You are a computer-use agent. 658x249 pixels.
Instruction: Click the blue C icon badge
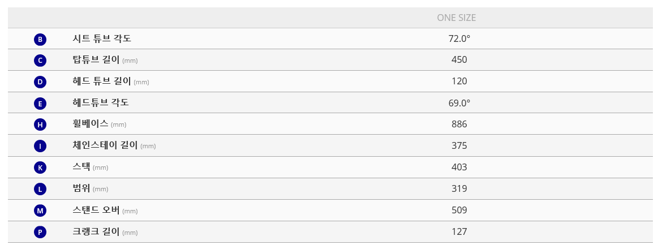(40, 61)
